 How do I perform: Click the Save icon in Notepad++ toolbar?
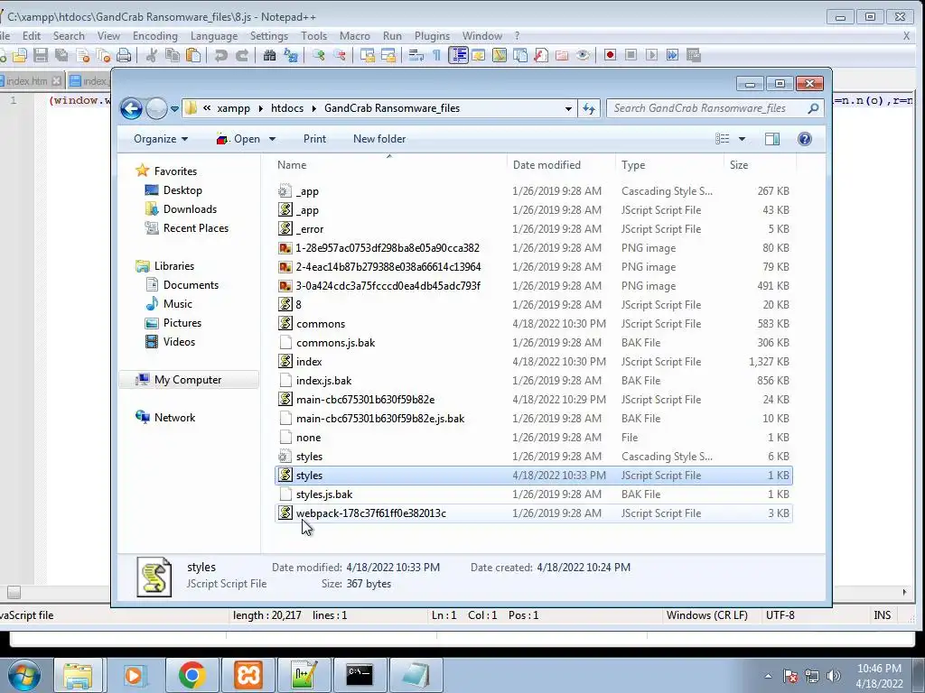40,55
